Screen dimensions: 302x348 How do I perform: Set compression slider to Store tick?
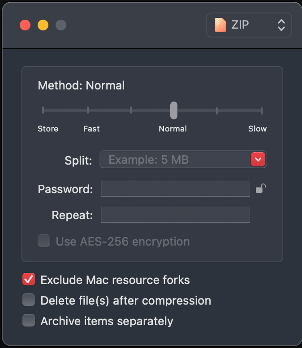[x=43, y=110]
